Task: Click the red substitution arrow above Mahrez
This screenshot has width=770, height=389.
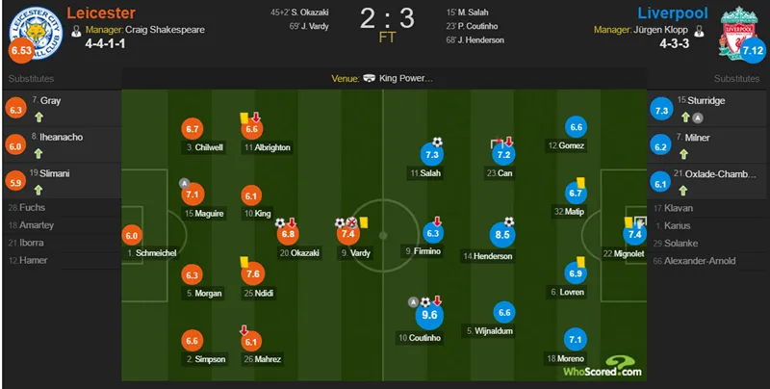Action: pos(244,330)
